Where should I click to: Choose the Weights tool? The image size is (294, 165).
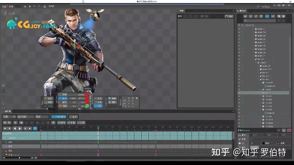click(x=48, y=102)
